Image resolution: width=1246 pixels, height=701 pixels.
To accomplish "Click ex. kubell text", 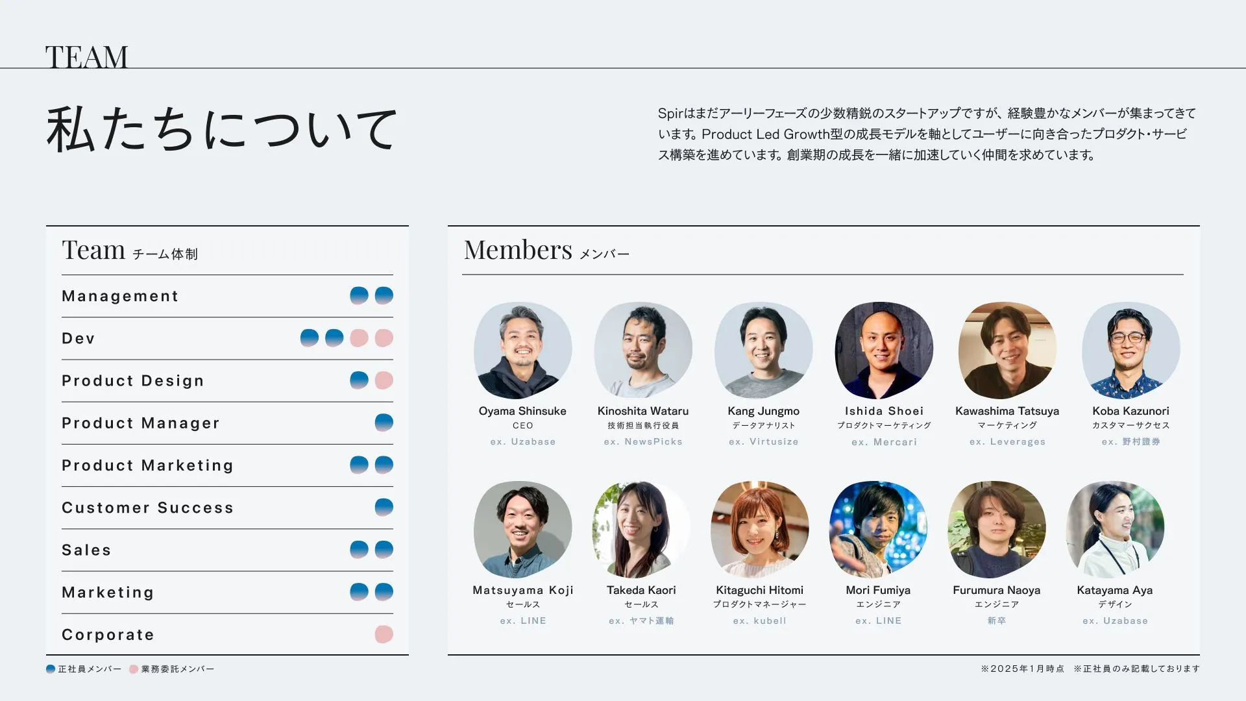I will (760, 621).
